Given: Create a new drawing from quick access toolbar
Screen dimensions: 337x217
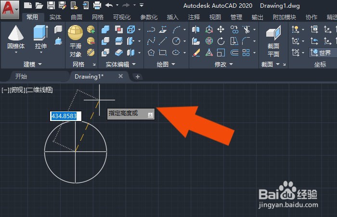Looking at the screenshot, I should (28, 5).
